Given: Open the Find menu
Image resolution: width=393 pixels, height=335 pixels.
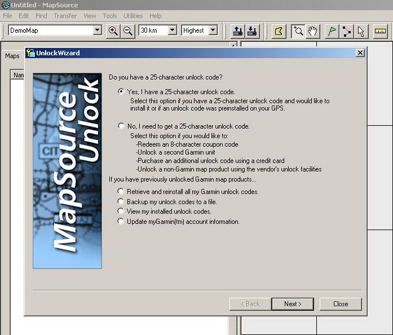Looking at the screenshot, I should coord(41,16).
